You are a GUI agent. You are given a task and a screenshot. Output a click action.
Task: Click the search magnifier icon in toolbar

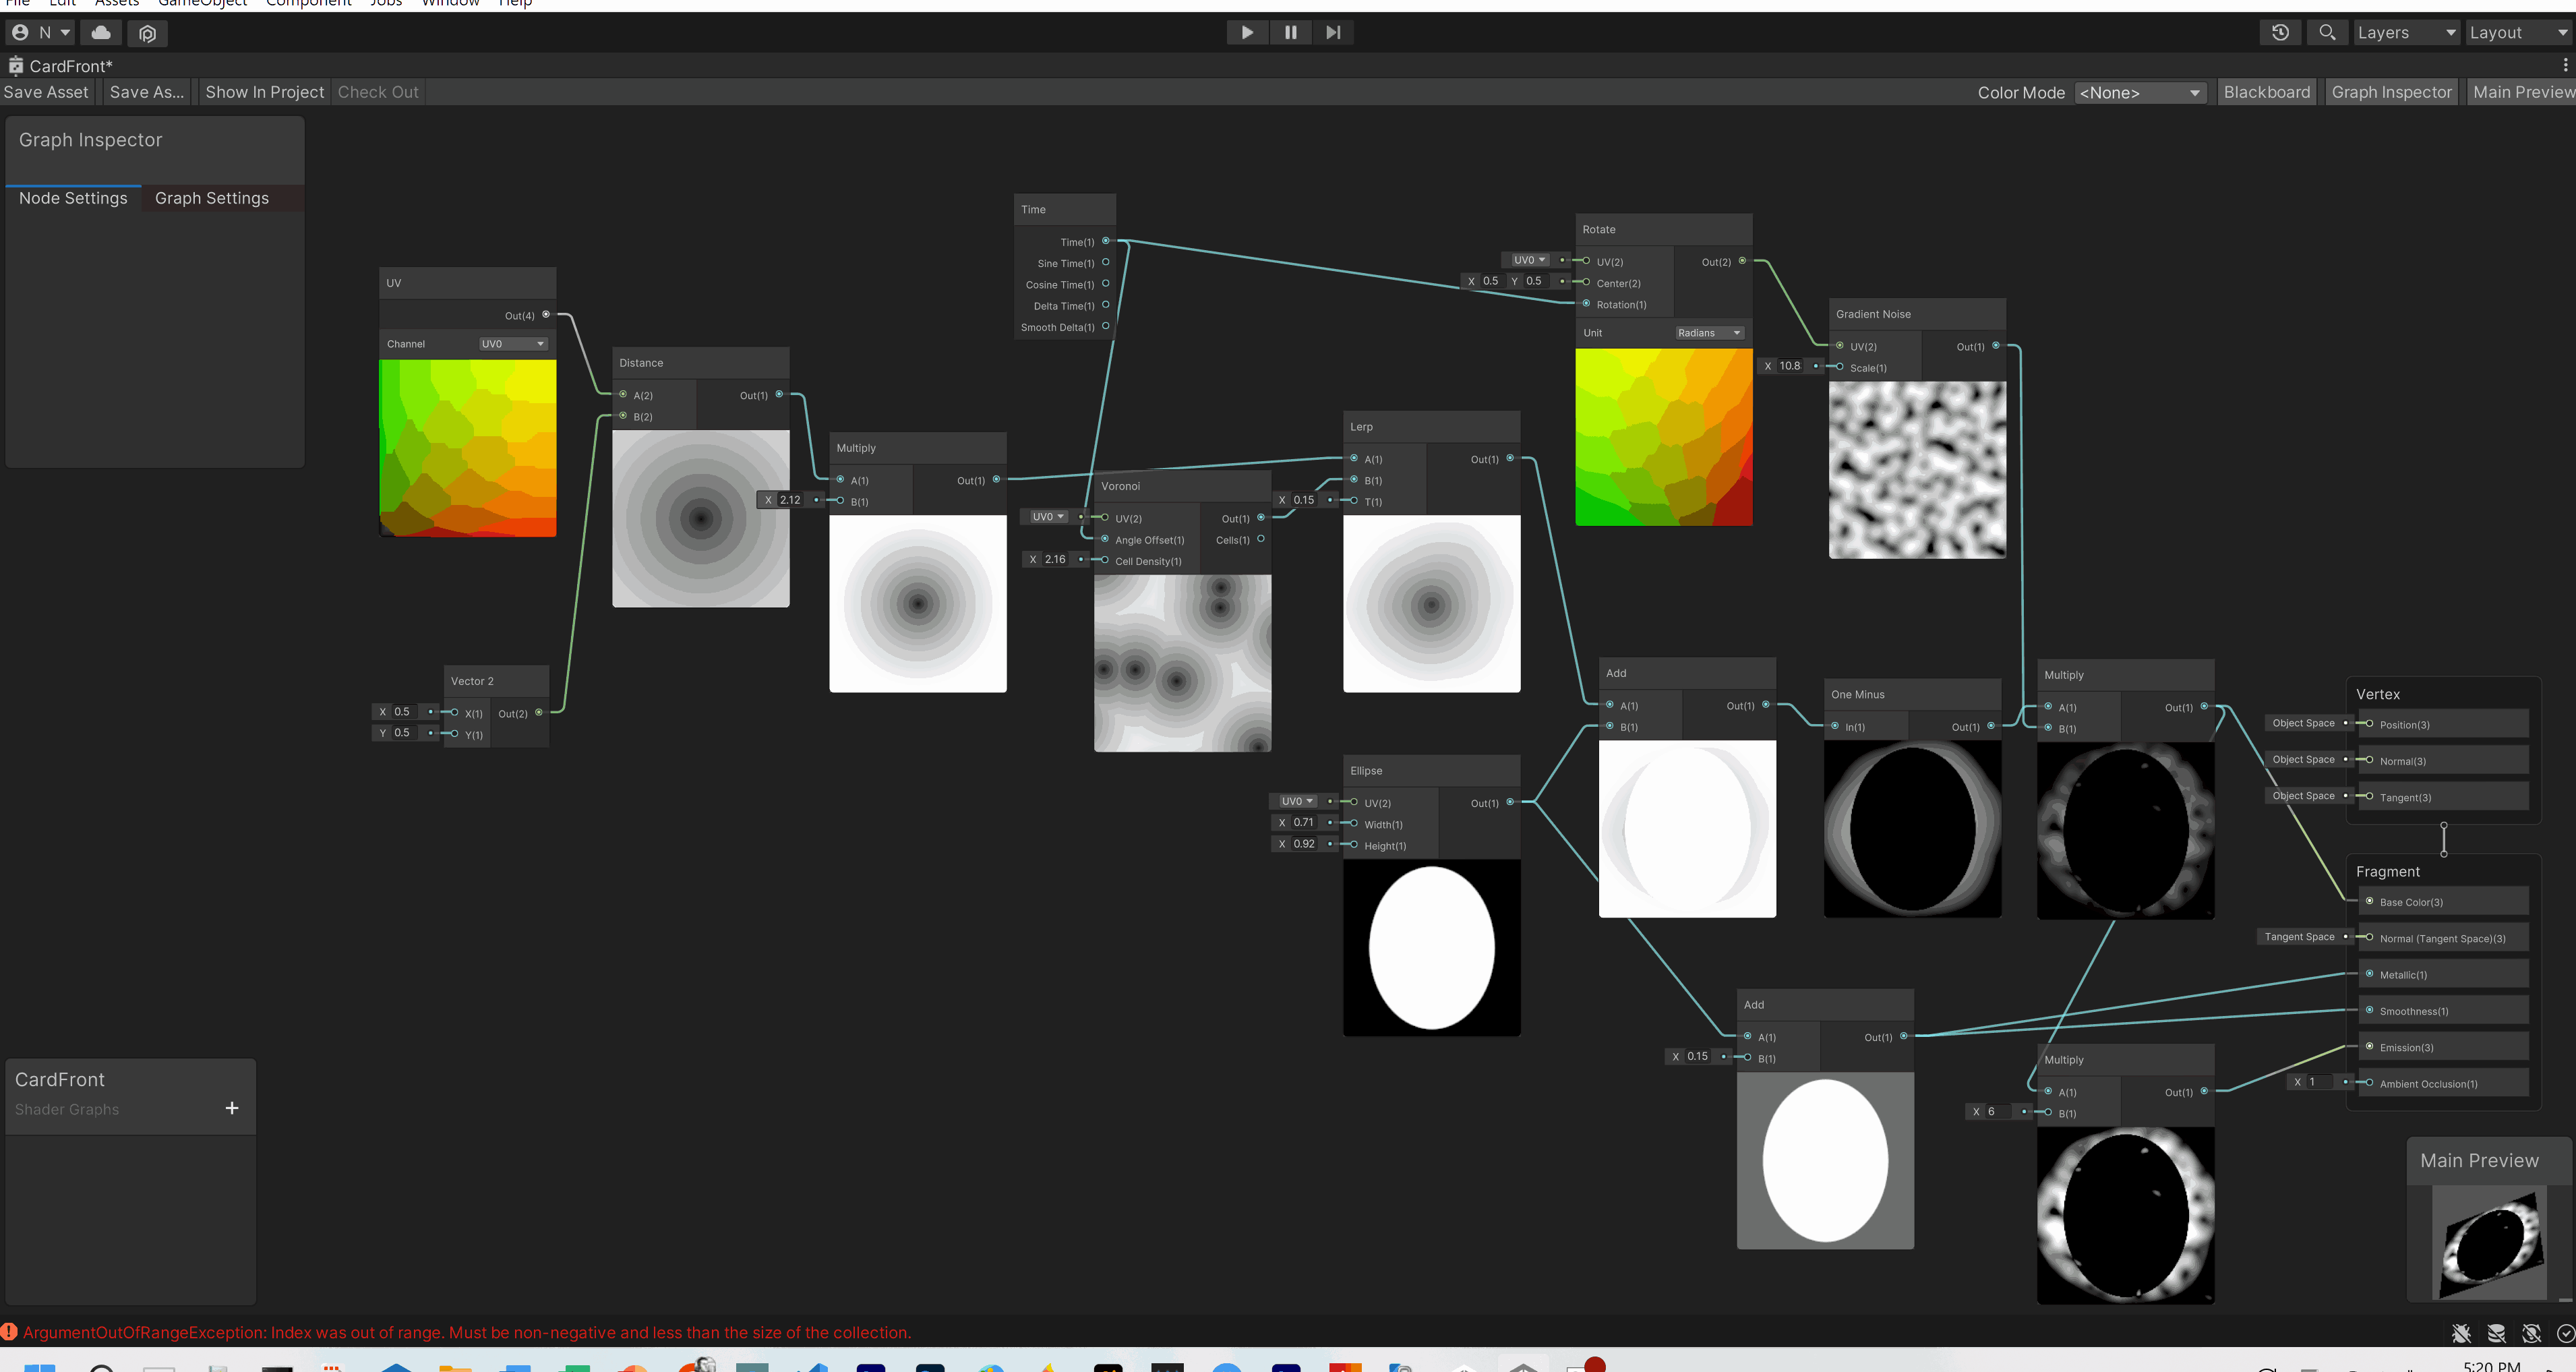[x=2327, y=32]
